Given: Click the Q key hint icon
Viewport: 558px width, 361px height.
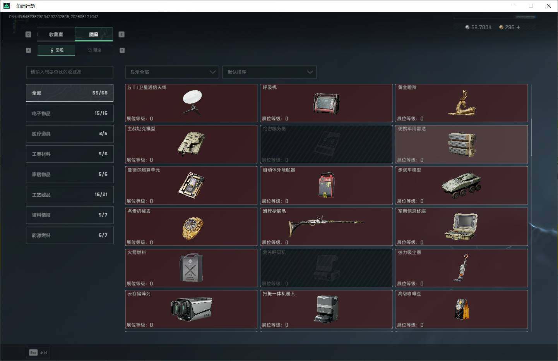Looking at the screenshot, I should pyautogui.click(x=28, y=34).
